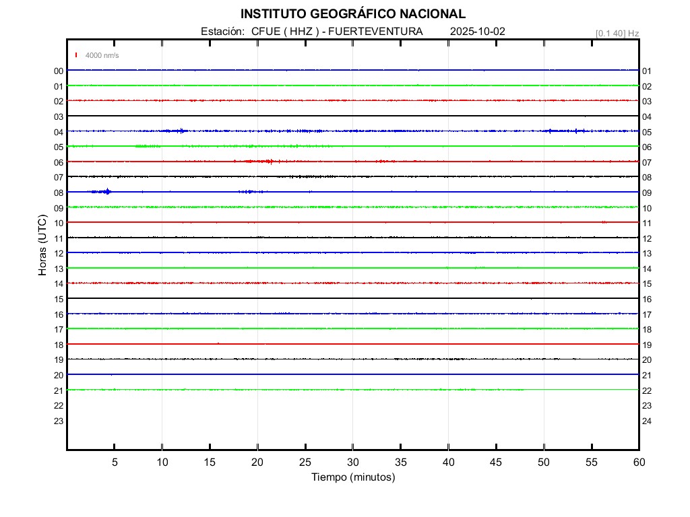Click the date 2025-10-02 in the header
The image size is (690, 517).
coord(478,32)
